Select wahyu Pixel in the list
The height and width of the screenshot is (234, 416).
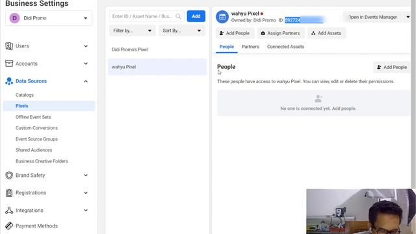[x=157, y=67]
